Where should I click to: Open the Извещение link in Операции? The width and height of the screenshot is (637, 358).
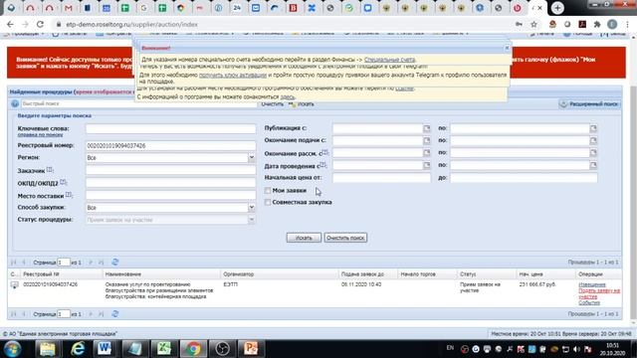coord(592,284)
